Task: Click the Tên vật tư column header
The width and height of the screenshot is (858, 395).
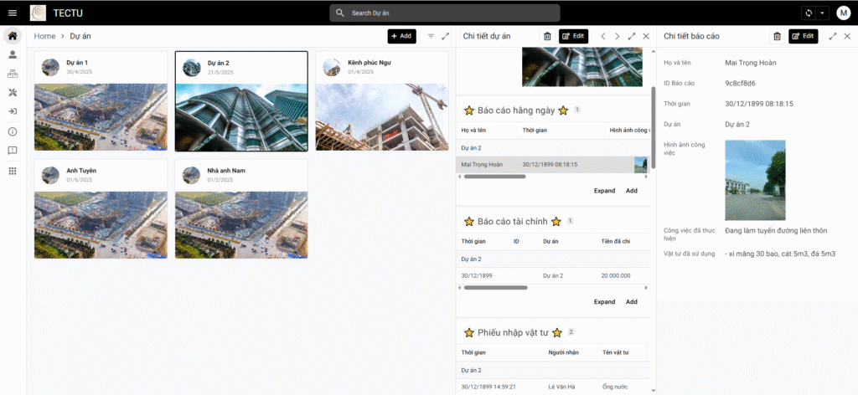Action: pyautogui.click(x=615, y=352)
